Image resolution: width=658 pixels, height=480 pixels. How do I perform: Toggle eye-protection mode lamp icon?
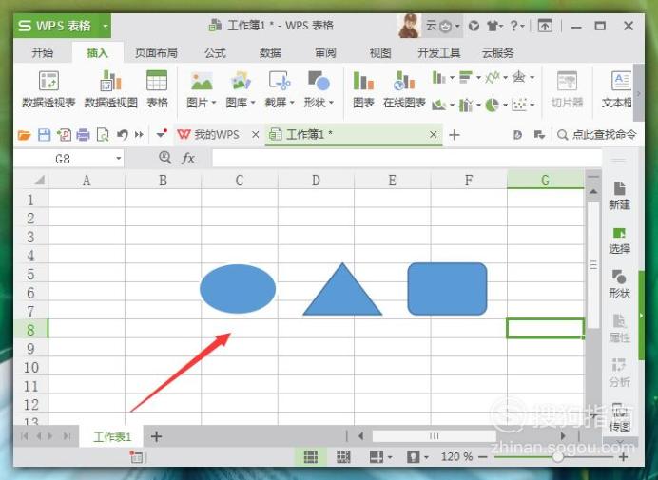pos(413,457)
